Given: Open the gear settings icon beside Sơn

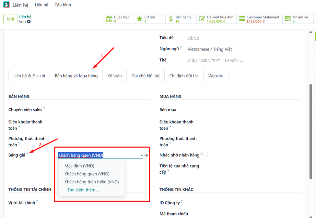Looking at the screenshot, I should click(29, 22).
